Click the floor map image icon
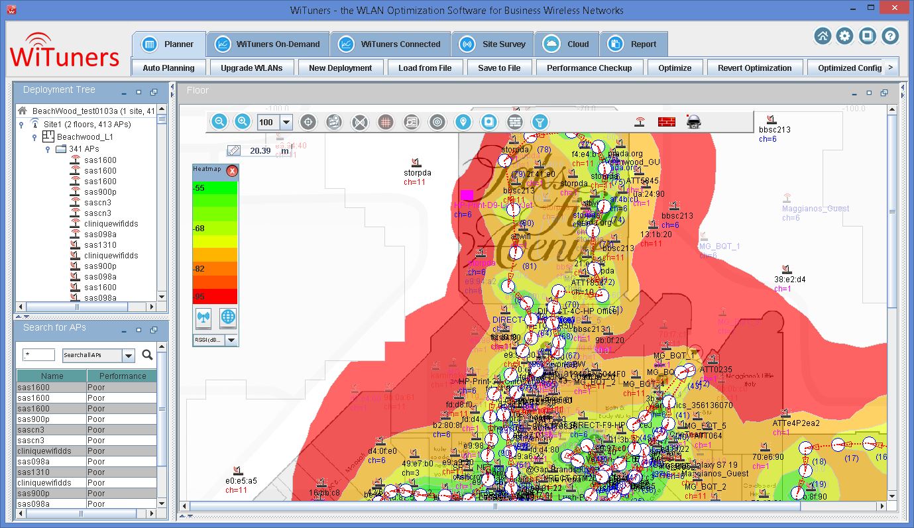 (333, 122)
